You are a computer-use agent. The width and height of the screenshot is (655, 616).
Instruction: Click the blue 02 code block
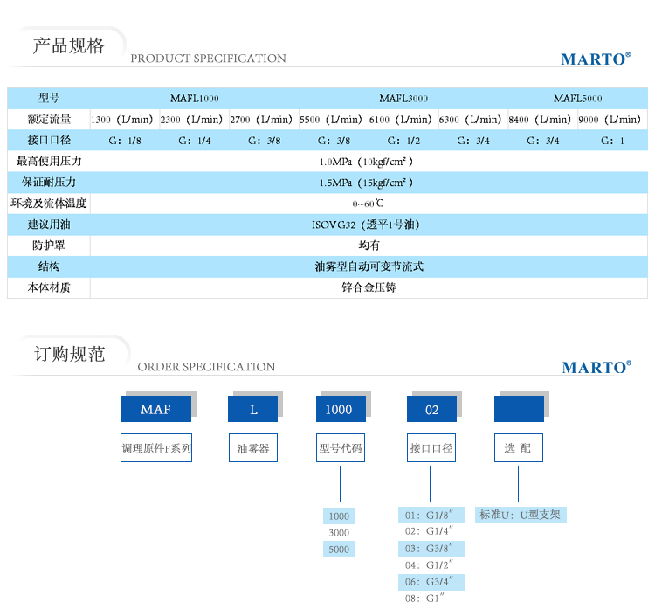(x=432, y=409)
